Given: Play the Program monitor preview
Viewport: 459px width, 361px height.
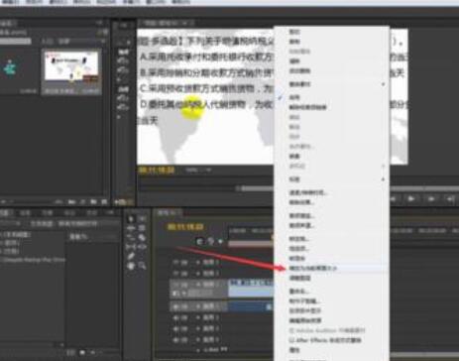Looking at the screenshot, I should (411, 199).
